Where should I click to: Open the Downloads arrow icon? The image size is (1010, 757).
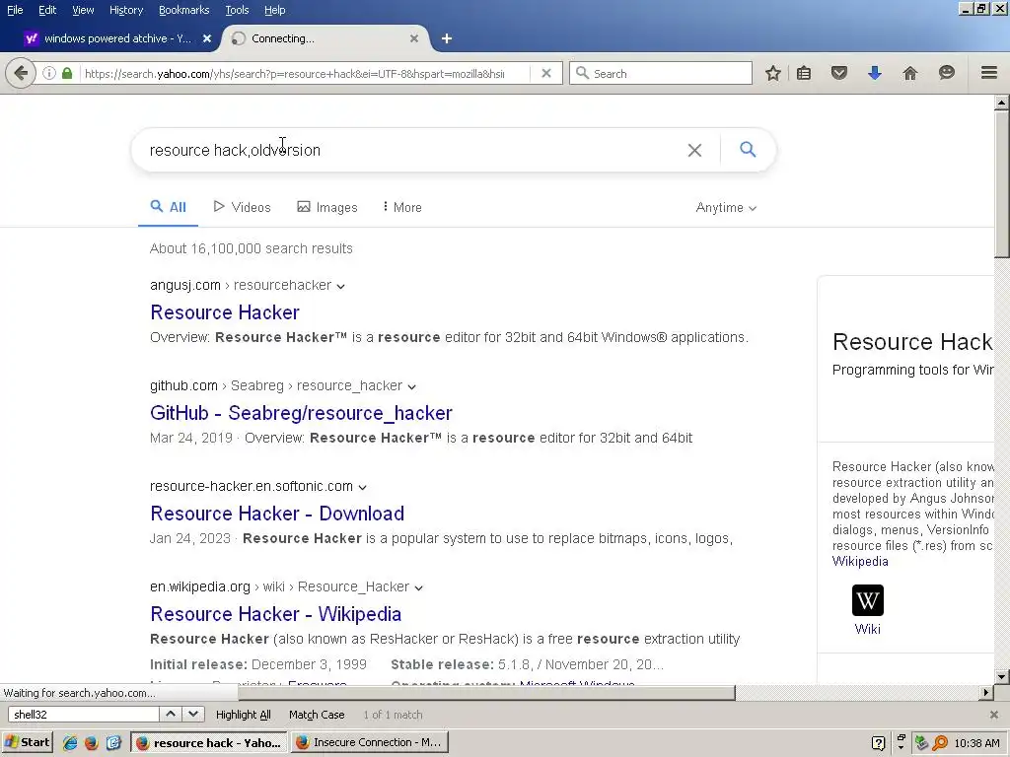[874, 73]
